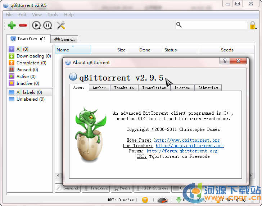
Task: Click the About dialog help question button
Action: (x=225, y=61)
